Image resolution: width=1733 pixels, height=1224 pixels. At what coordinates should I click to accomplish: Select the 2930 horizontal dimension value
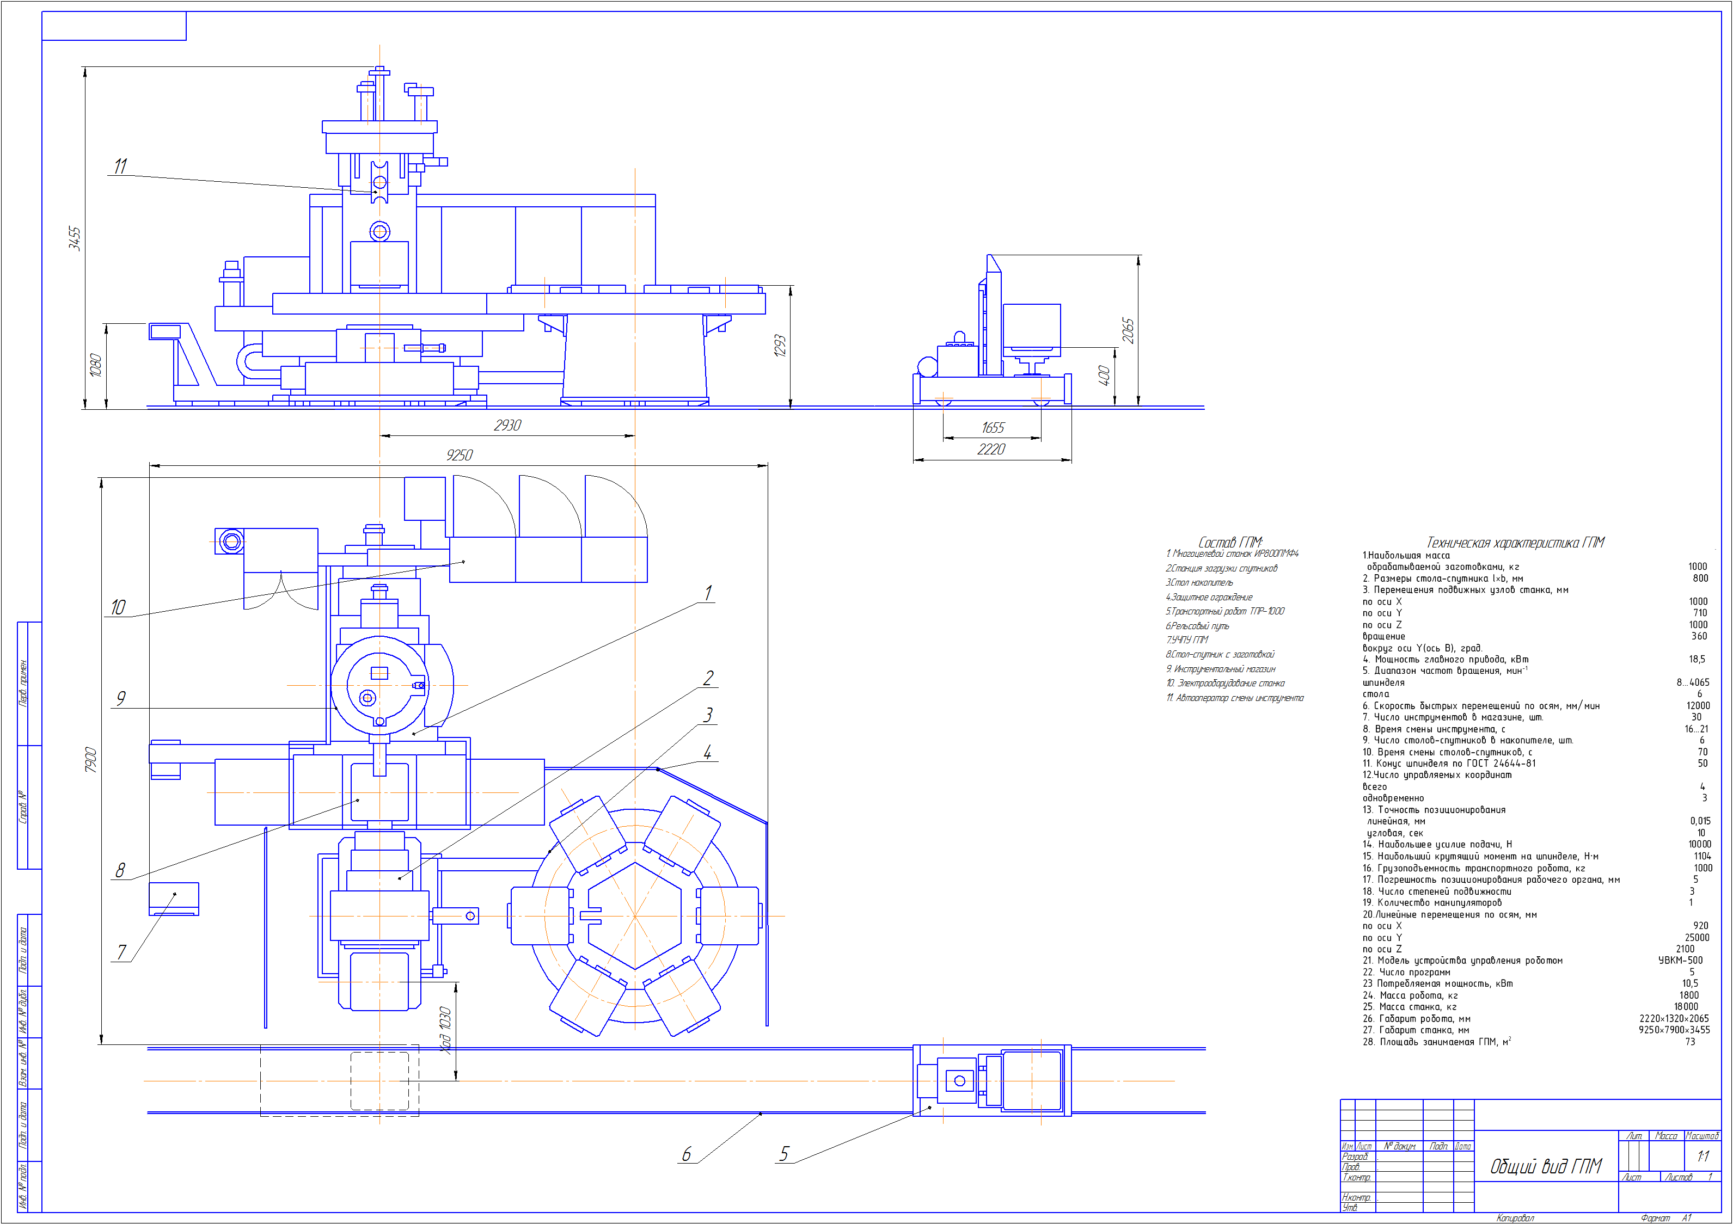[507, 426]
